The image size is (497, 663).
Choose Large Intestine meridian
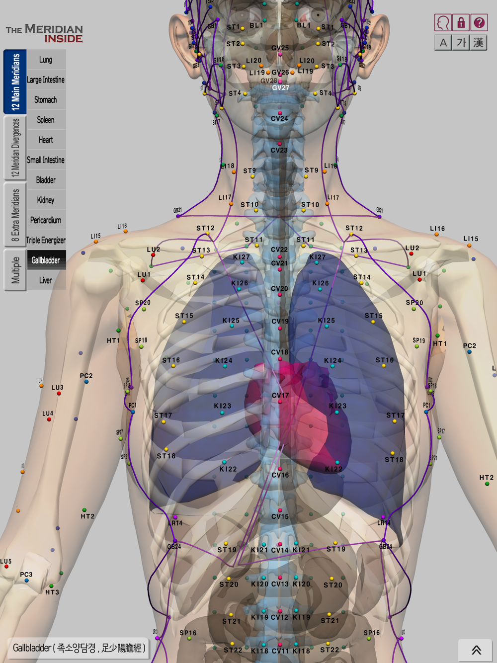[46, 80]
